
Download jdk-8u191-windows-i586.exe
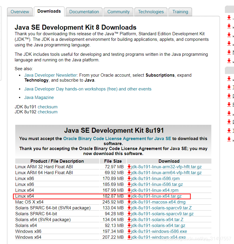[159, 231]
